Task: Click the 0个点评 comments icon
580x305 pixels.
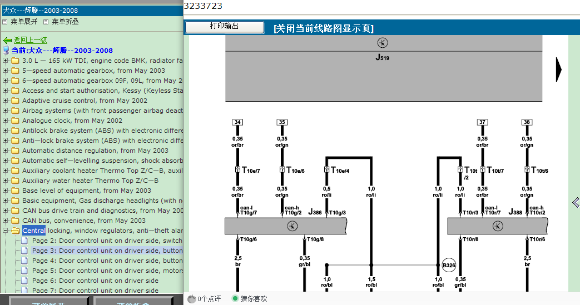Action: tap(192, 299)
